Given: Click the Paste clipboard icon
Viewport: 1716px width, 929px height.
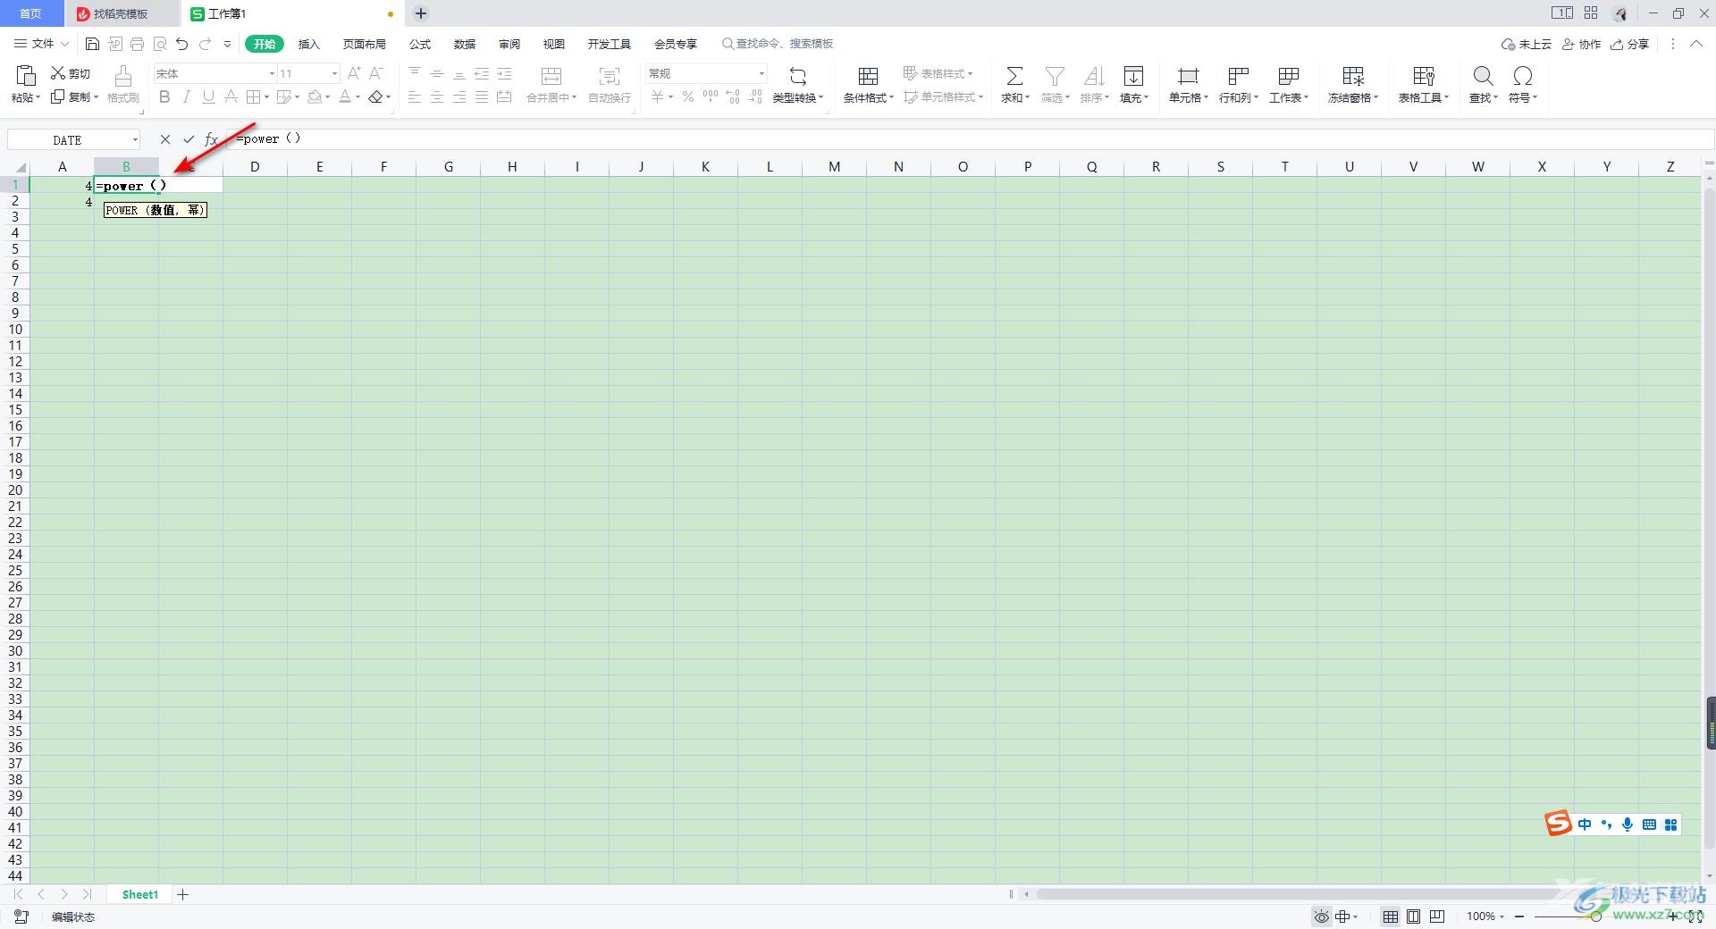Looking at the screenshot, I should click(26, 76).
